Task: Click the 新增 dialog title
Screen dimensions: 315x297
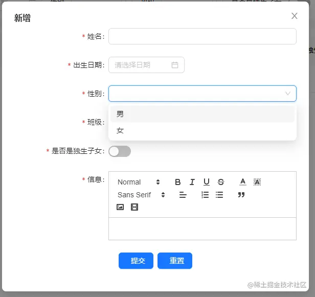Action: [22, 18]
